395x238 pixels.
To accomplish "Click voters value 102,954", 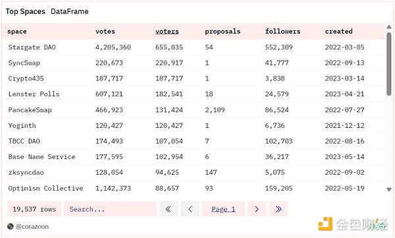I will [169, 157].
